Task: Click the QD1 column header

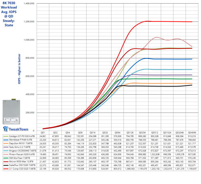Action: coord(42,132)
